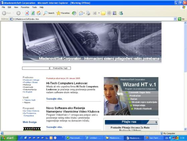Open the Messenger people icon
This screenshot has width=187, height=141.
tap(121, 13)
